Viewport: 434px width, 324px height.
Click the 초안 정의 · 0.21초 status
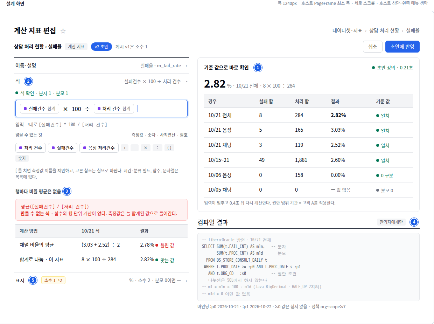click(392, 68)
